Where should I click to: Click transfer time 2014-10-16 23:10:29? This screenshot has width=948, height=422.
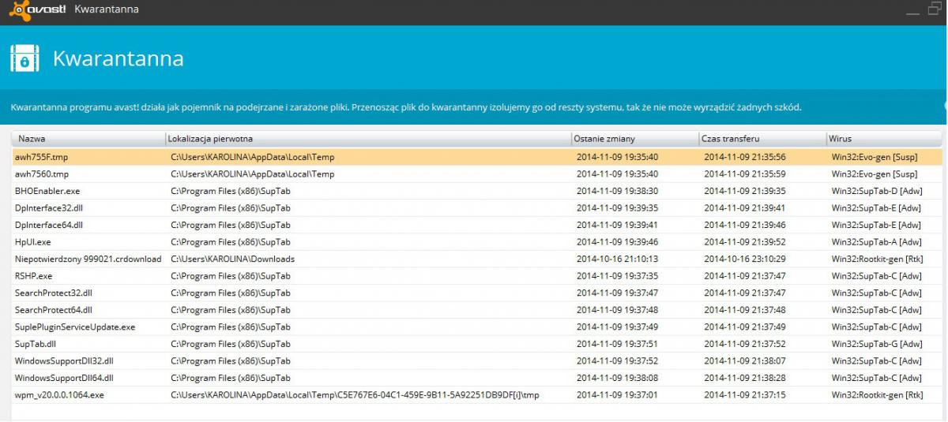745,259
